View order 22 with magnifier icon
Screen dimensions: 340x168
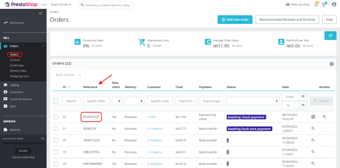(324, 117)
